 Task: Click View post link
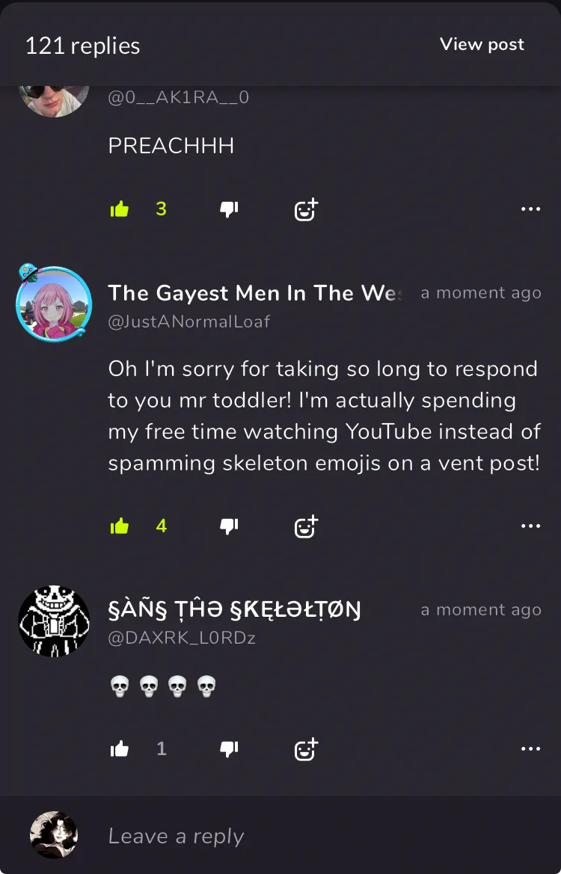click(482, 45)
